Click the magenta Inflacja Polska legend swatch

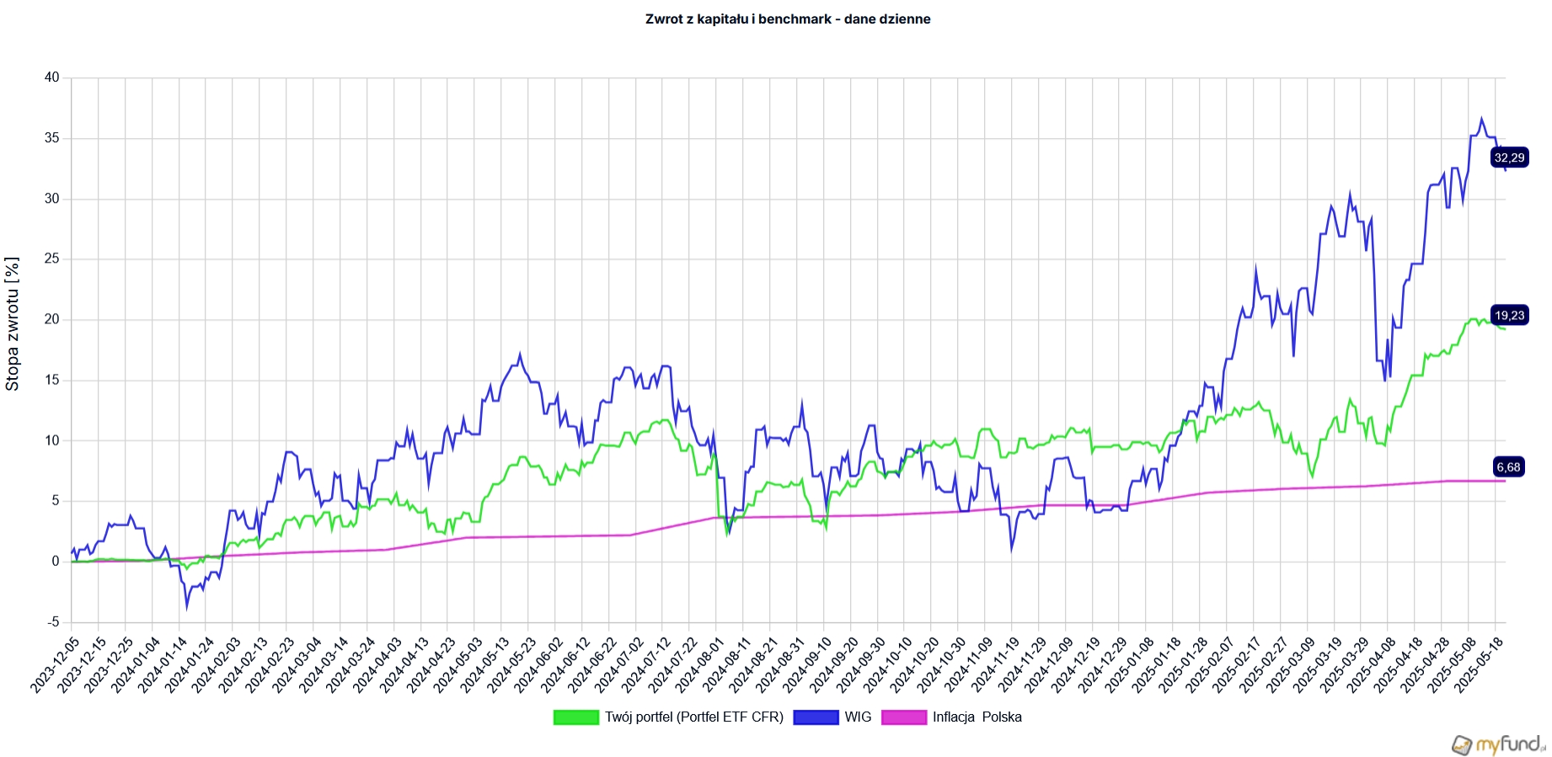[903, 717]
